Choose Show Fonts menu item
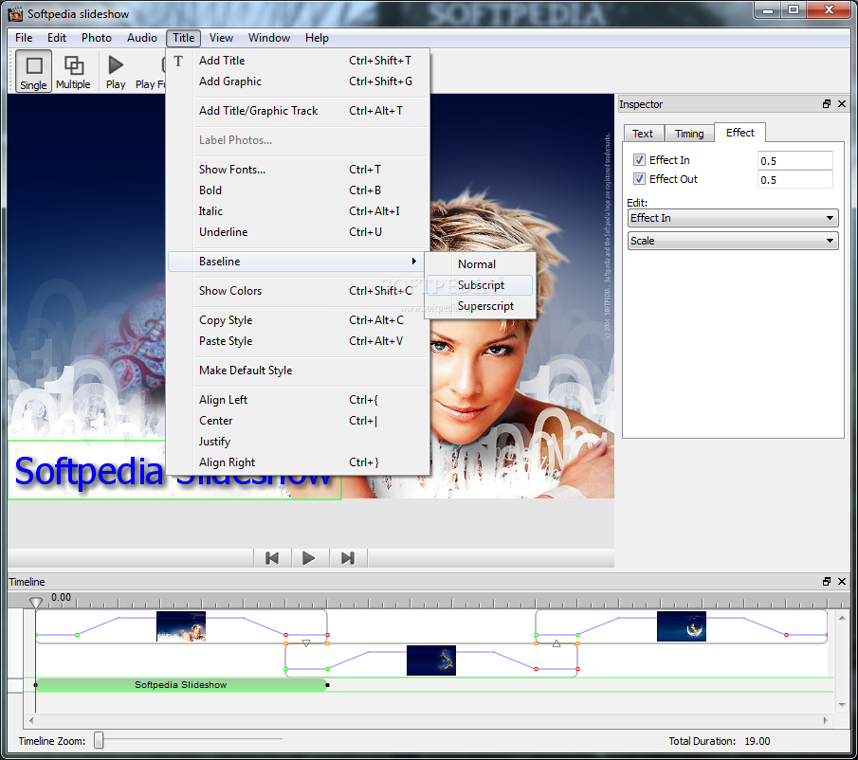Screen dimensions: 858x760 (299, 170)
